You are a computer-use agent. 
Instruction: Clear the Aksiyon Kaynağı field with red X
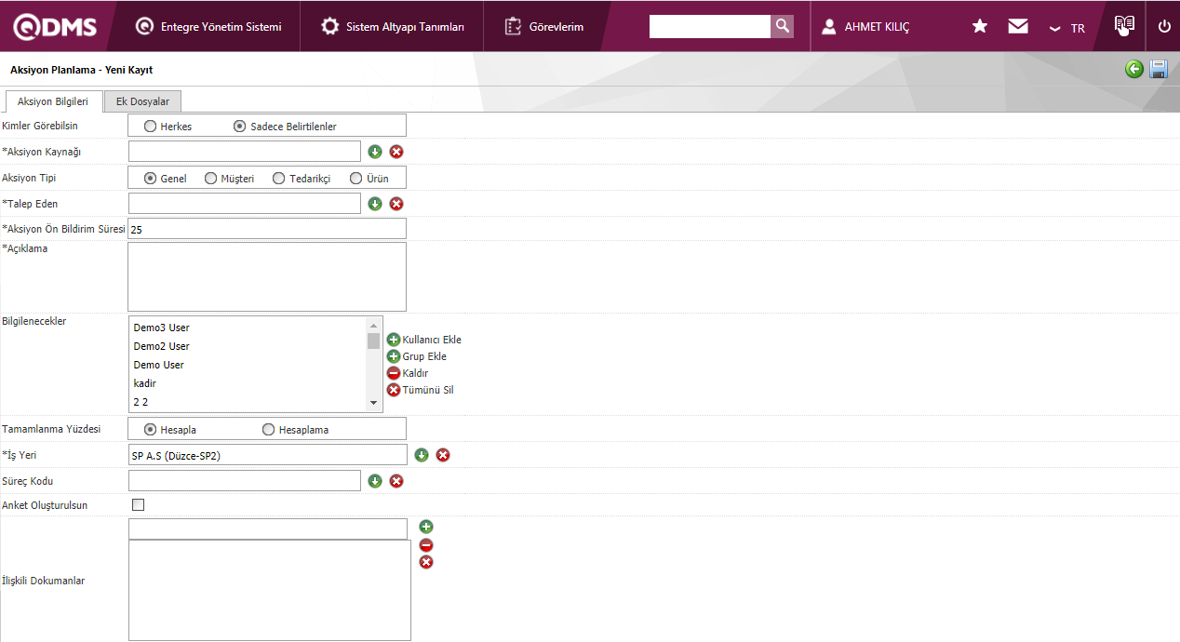coord(396,152)
